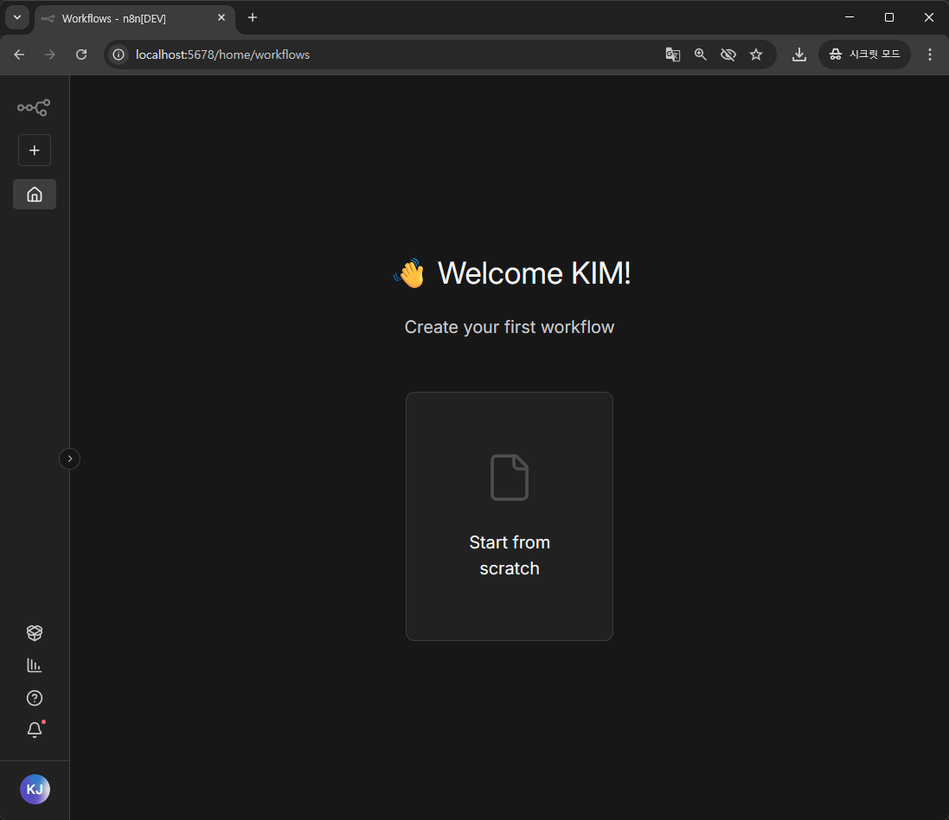Reload the page

point(81,54)
